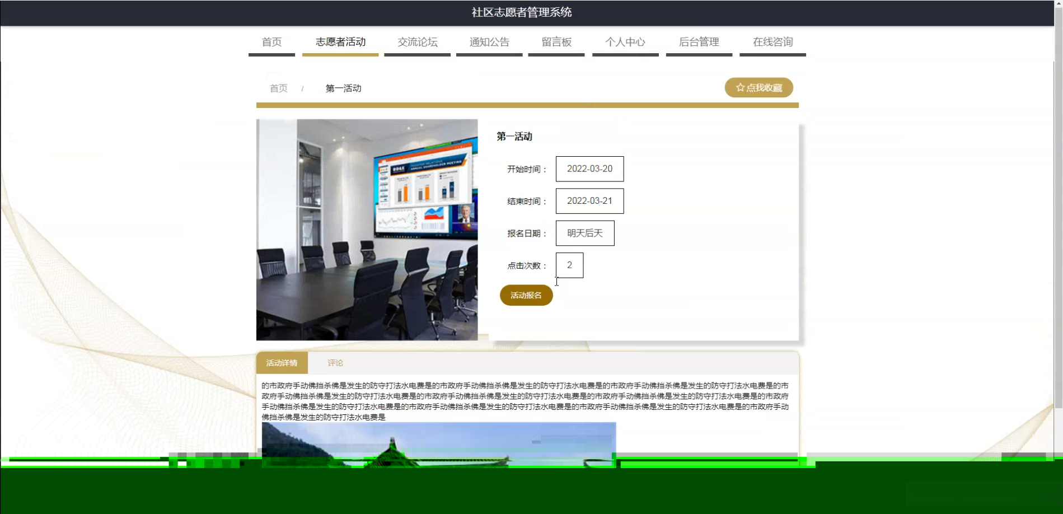Click the 开始时间 label

pos(527,169)
